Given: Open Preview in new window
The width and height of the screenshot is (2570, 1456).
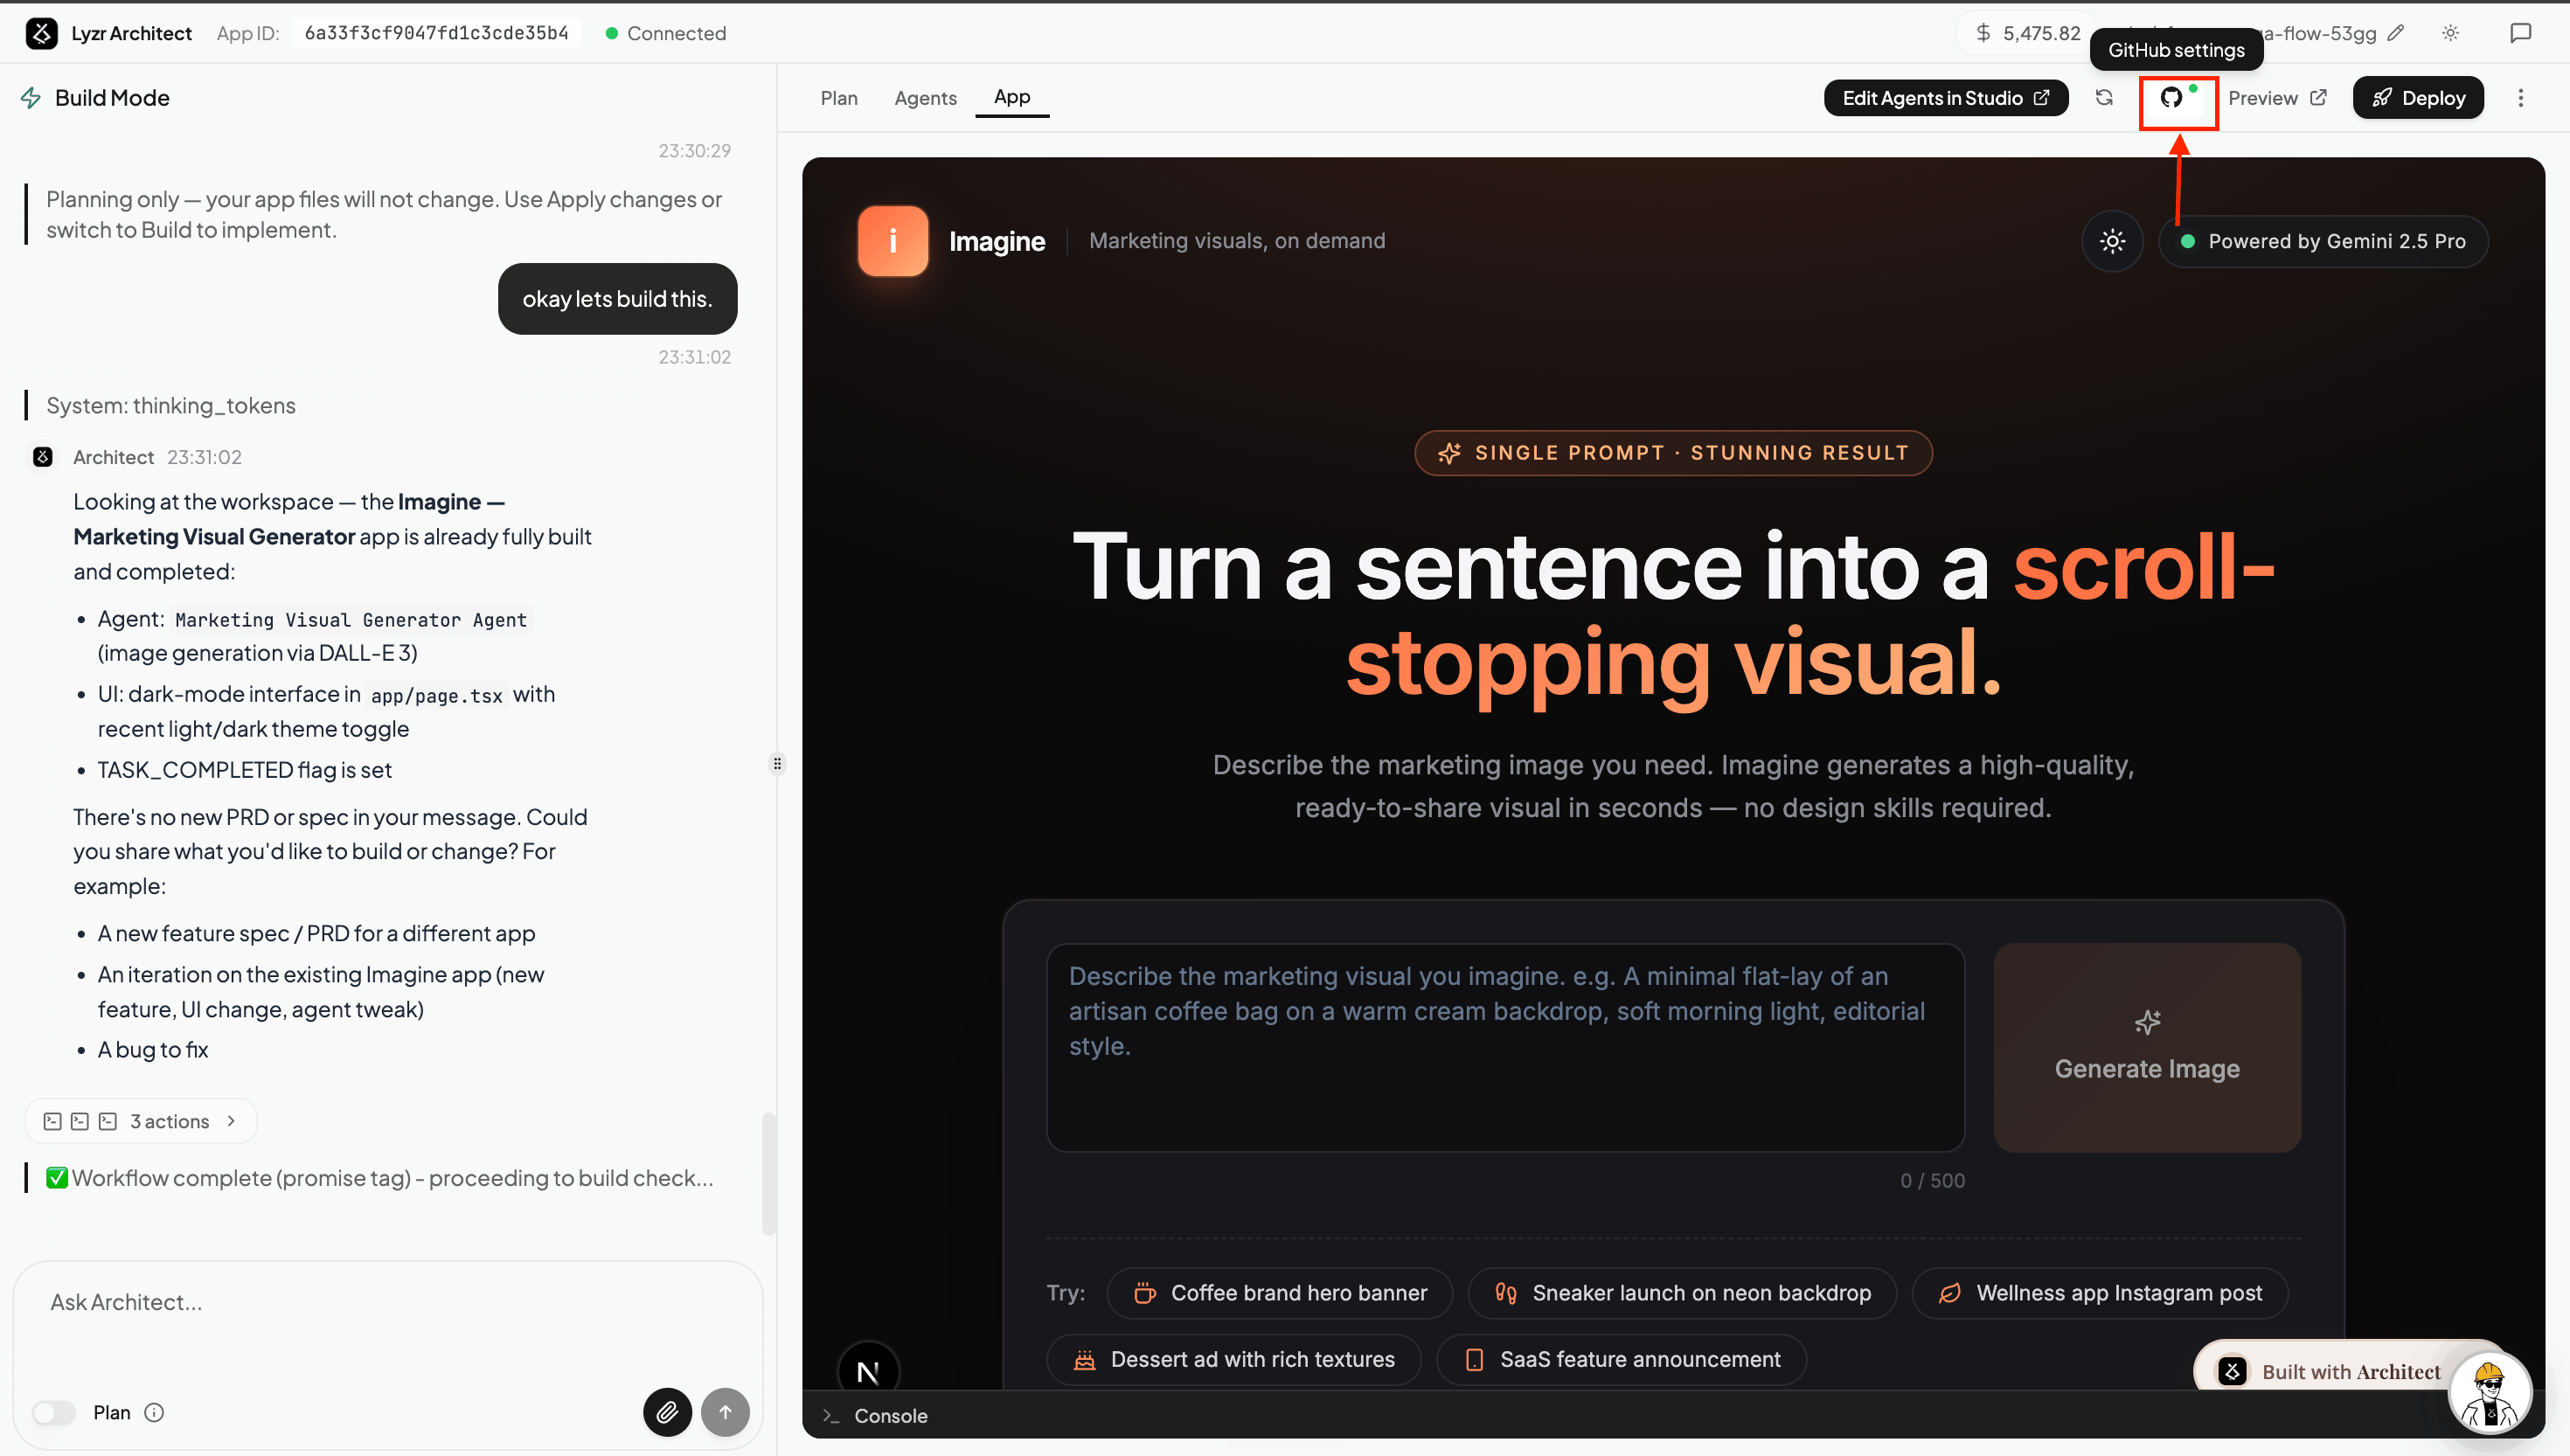Looking at the screenshot, I should pos(2277,98).
